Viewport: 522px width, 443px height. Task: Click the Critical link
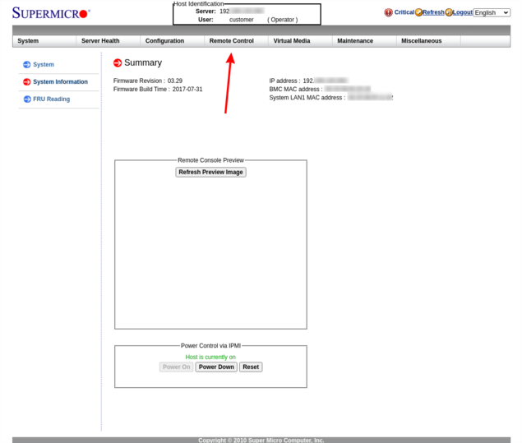pyautogui.click(x=404, y=12)
